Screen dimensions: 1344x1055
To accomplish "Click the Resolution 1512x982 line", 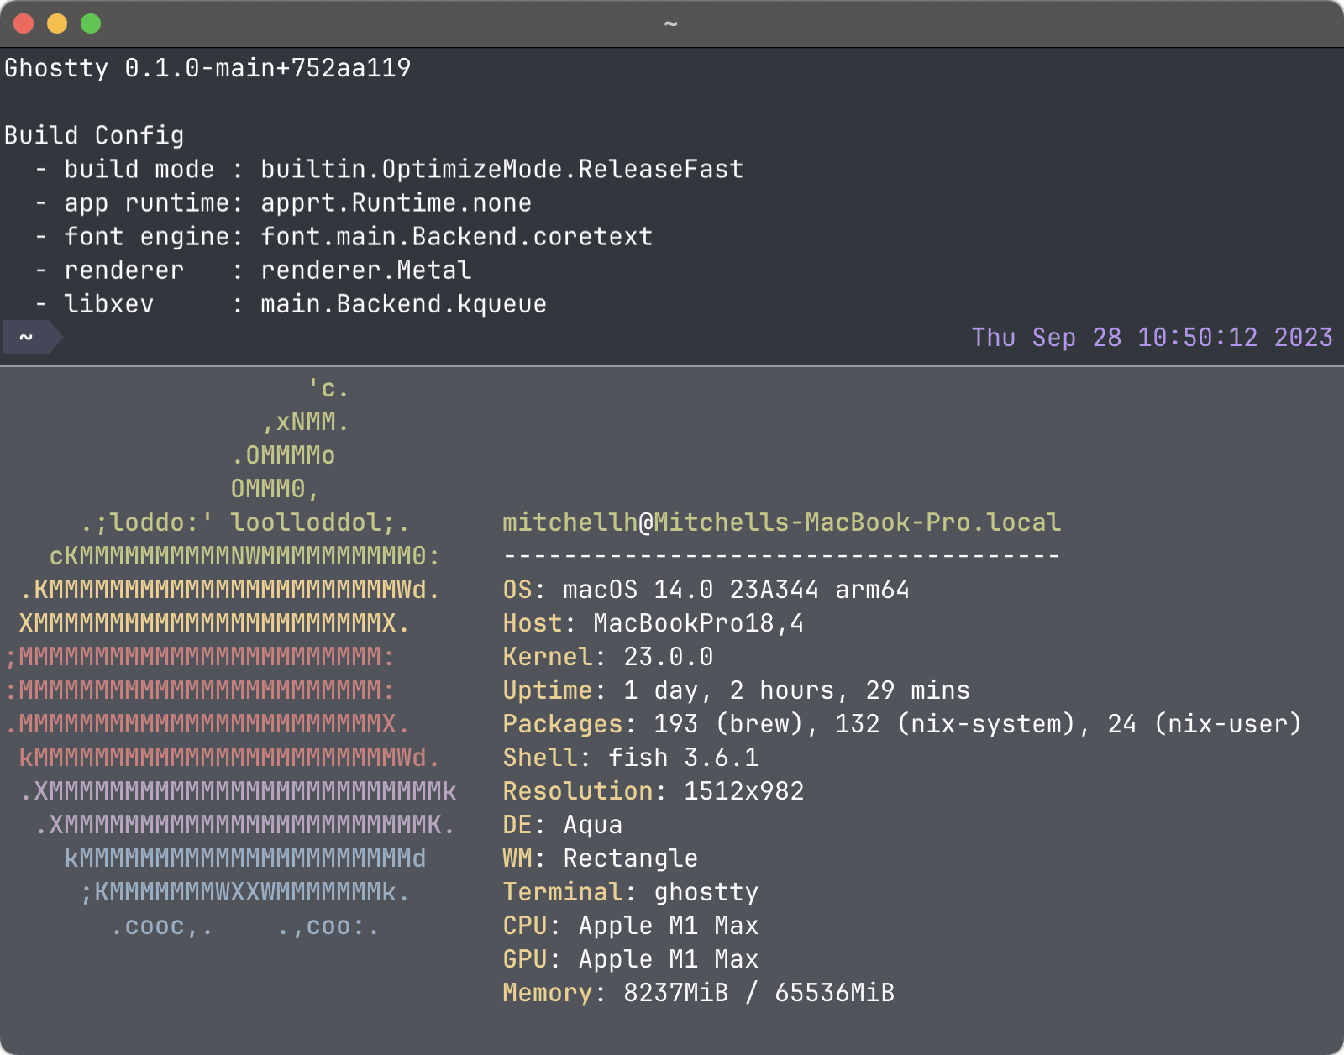I will coord(653,791).
